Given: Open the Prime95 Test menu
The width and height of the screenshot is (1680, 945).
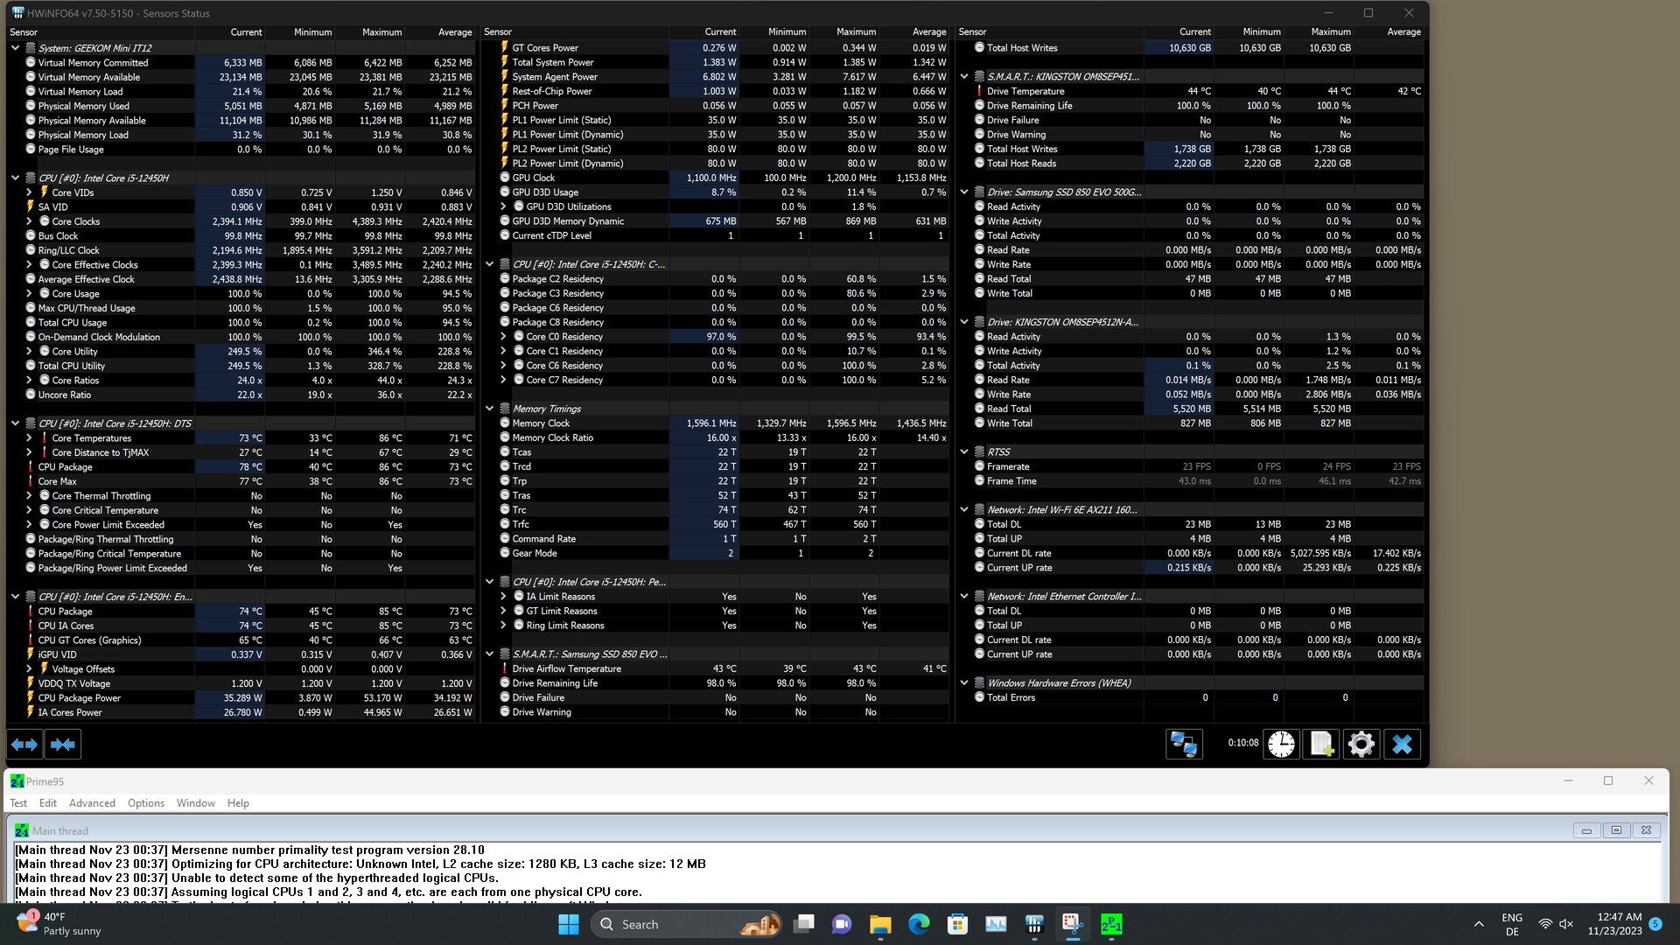Looking at the screenshot, I should point(18,803).
